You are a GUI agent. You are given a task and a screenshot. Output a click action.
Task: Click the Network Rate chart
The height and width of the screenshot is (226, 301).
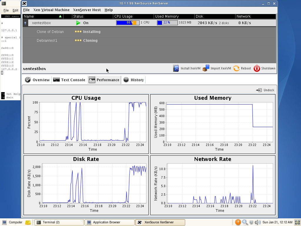[213, 185]
